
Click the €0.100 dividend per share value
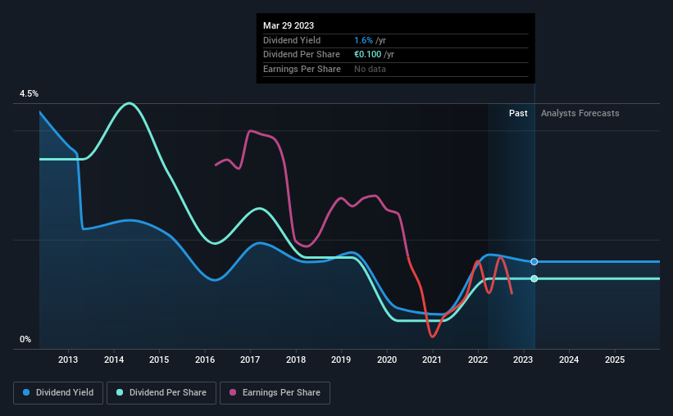click(x=367, y=55)
